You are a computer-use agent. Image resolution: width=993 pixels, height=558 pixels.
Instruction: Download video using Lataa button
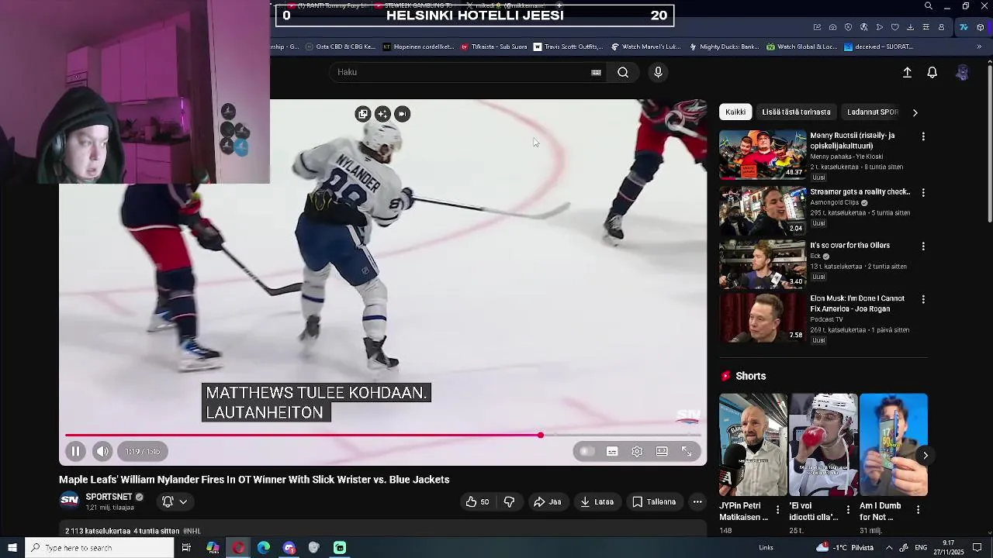(597, 501)
